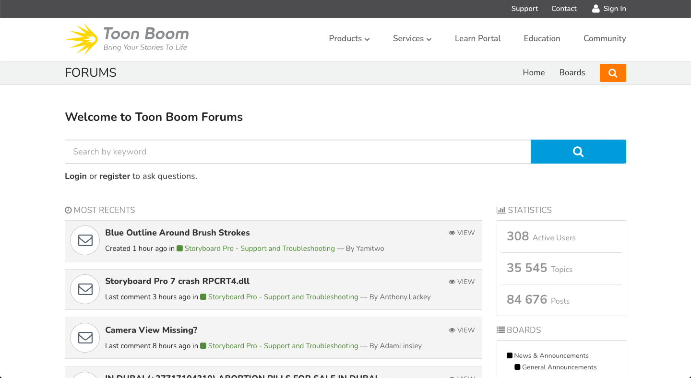Open the Learn Portal menu item

pyautogui.click(x=478, y=38)
